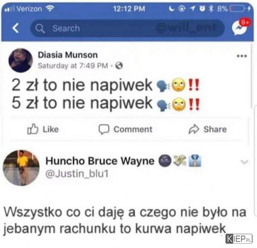Tap the back arrow icon
Viewport: 257px width, 248px height.
16,28
